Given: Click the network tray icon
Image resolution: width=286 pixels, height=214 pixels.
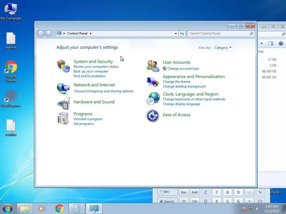Looking at the screenshot, I should click(x=251, y=209).
